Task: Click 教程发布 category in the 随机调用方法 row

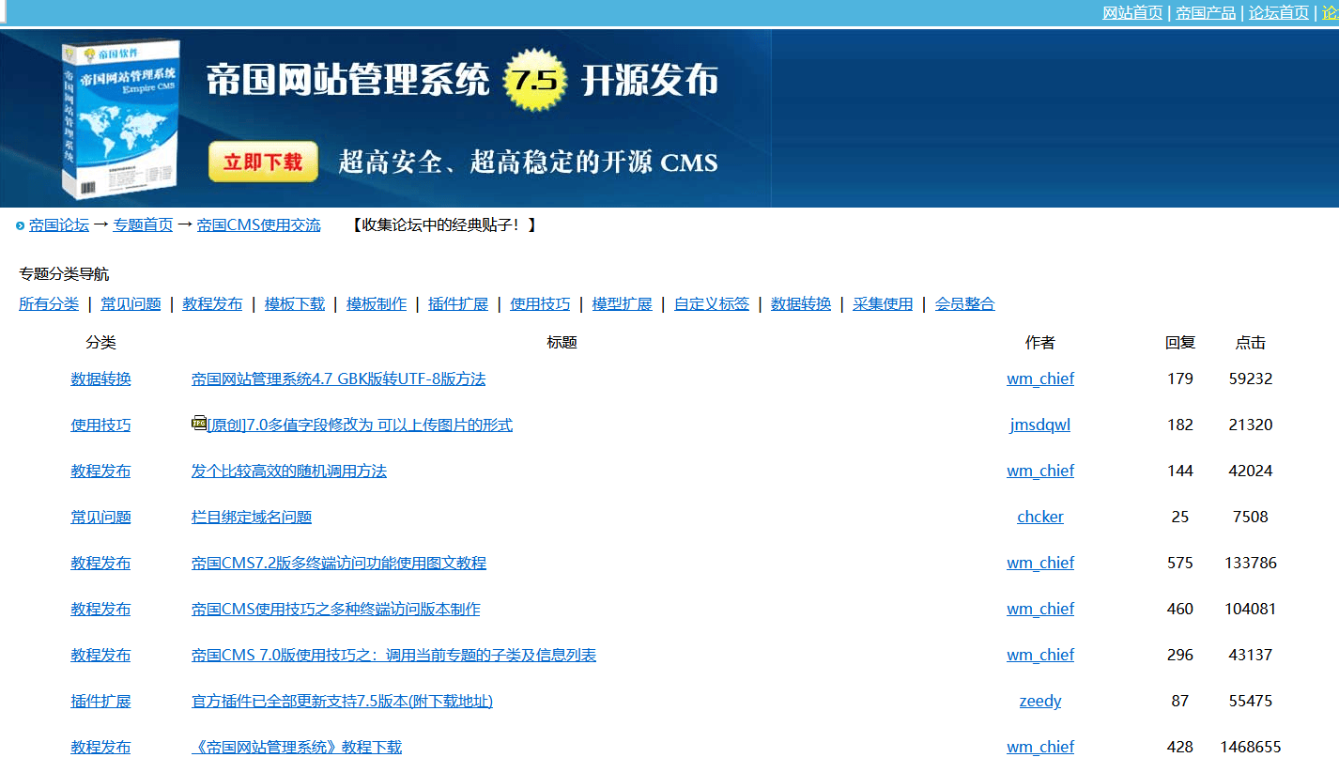Action: pyautogui.click(x=100, y=472)
